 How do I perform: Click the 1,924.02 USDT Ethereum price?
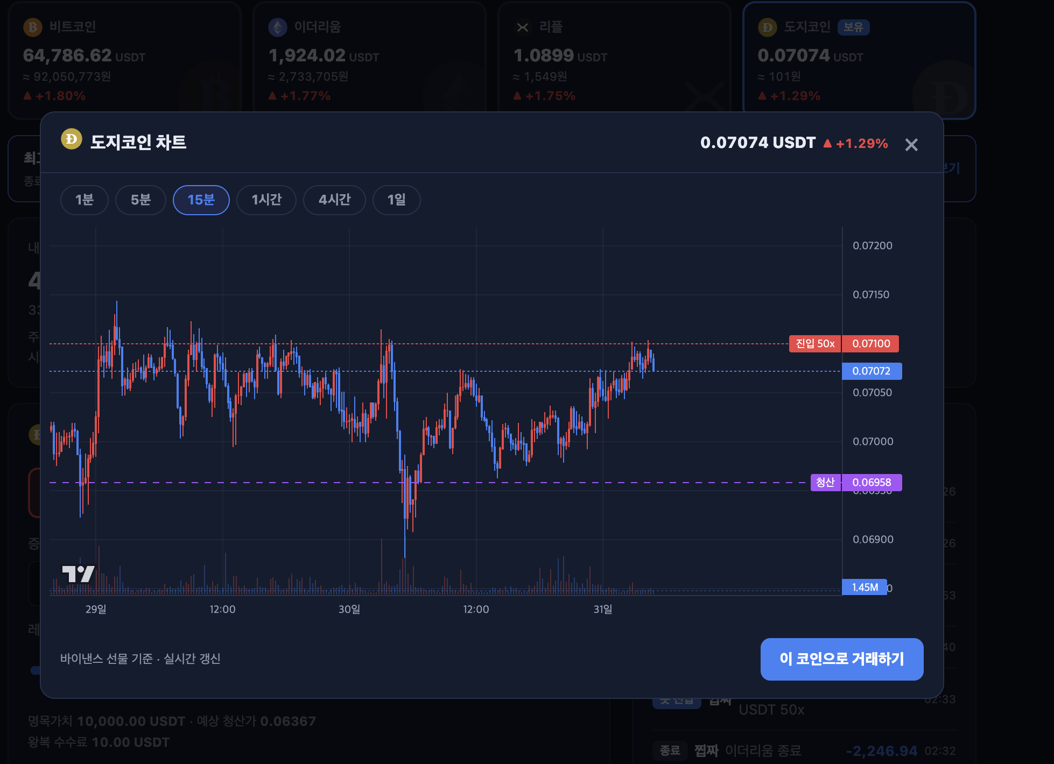click(x=324, y=55)
